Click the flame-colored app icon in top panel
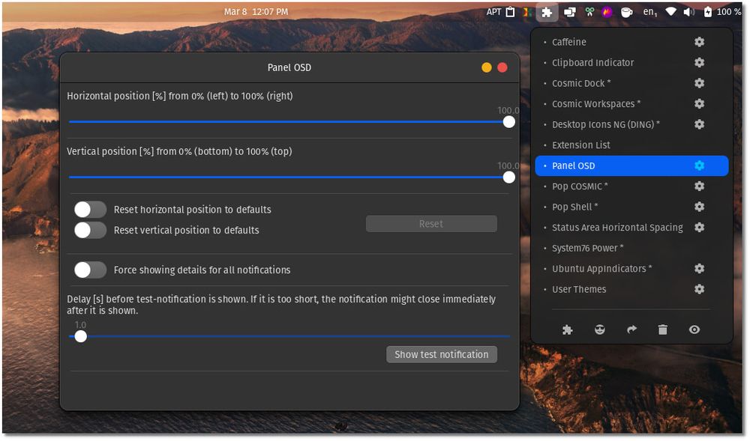 point(607,11)
